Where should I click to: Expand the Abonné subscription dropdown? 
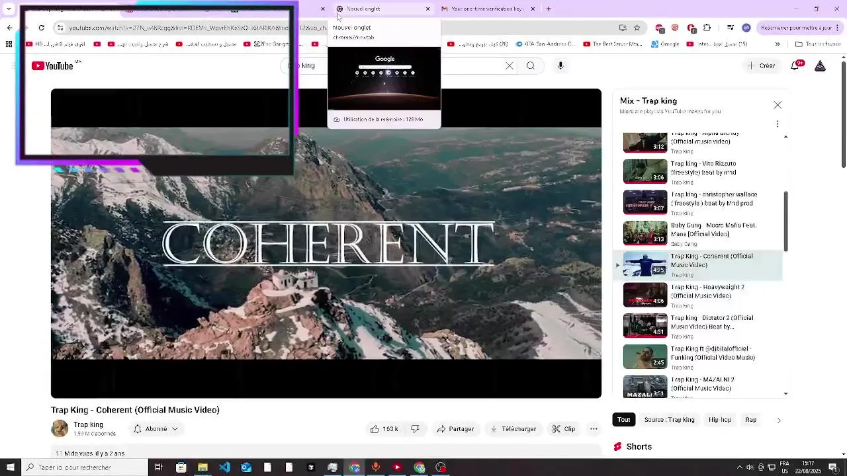coord(156,429)
